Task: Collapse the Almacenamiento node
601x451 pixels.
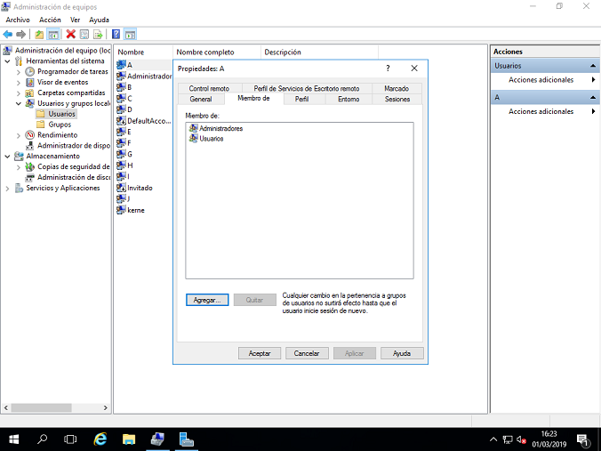Action: click(x=7, y=157)
